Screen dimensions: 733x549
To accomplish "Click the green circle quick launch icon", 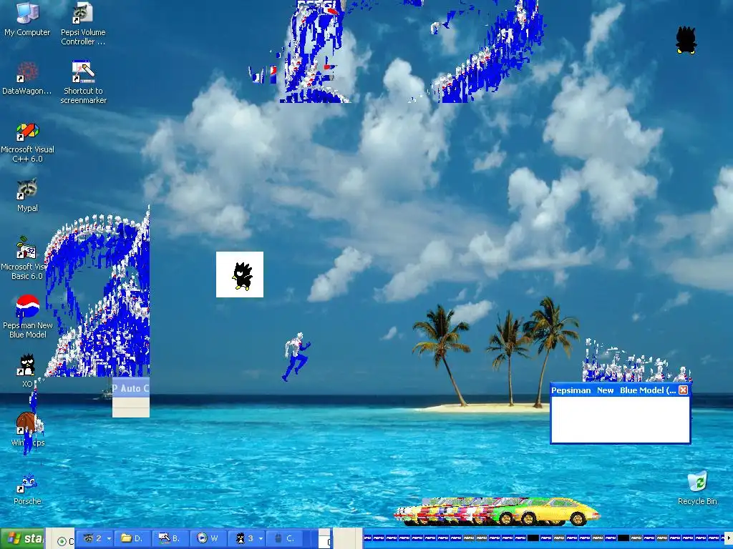I will (x=62, y=542).
